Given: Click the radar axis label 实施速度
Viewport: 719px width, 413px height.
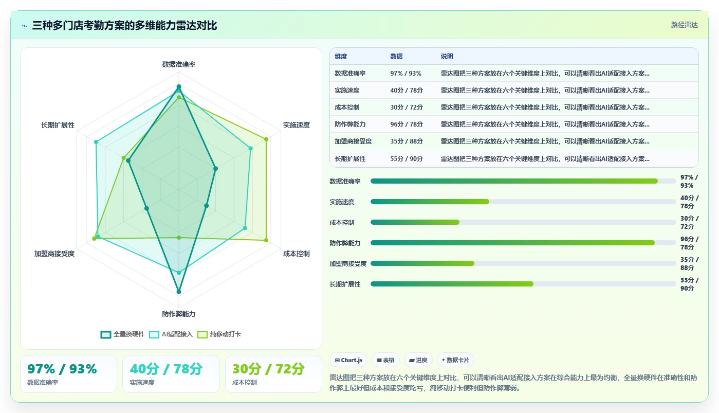Looking at the screenshot, I should [297, 125].
